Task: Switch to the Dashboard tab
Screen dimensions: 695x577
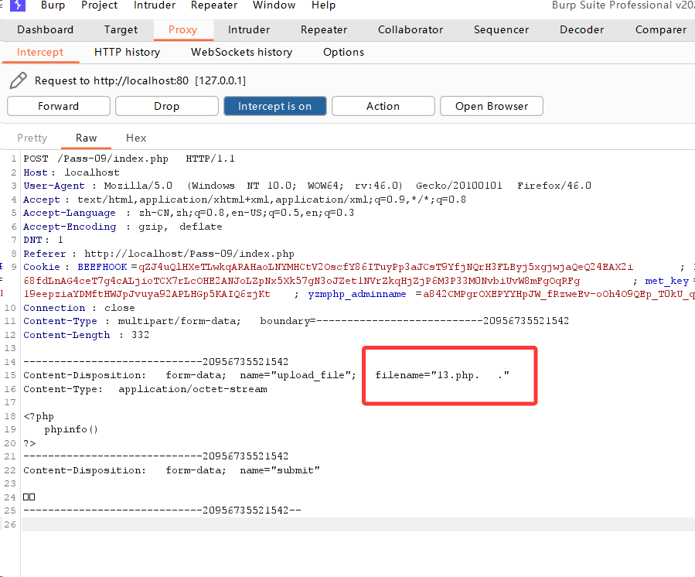Action: (45, 29)
